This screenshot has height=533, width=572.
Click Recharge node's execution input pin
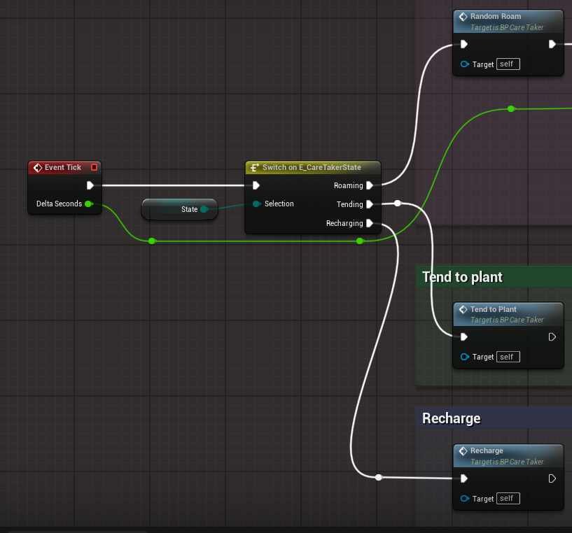pos(464,478)
